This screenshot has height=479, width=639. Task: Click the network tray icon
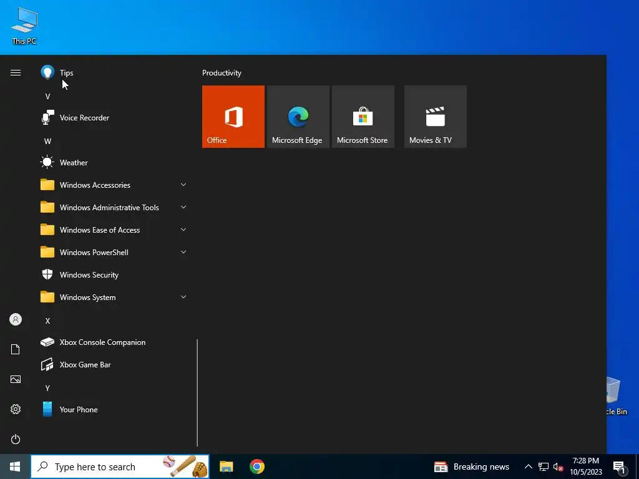click(x=544, y=467)
